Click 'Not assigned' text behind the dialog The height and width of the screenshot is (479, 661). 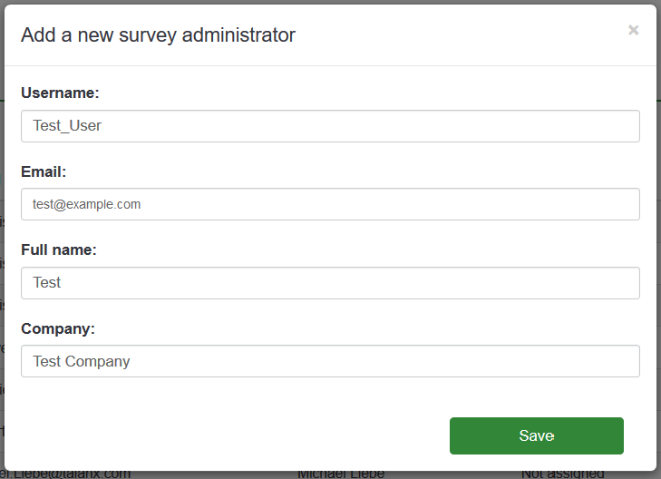point(562,474)
